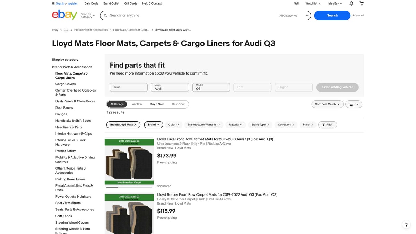Select the Buy It Now tab
Viewport: 416px width, 234px height.
(x=157, y=104)
